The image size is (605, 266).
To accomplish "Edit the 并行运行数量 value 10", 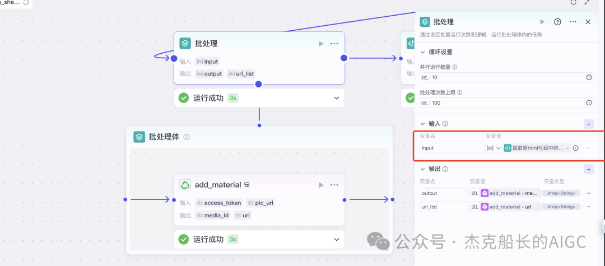I will point(506,77).
